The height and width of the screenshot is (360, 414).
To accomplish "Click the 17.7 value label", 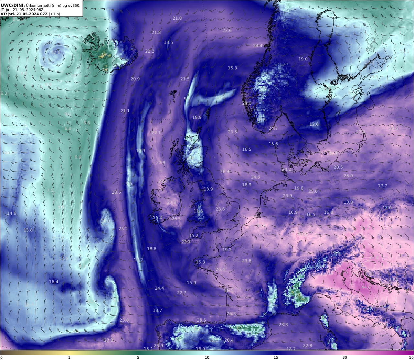I will (383, 186).
